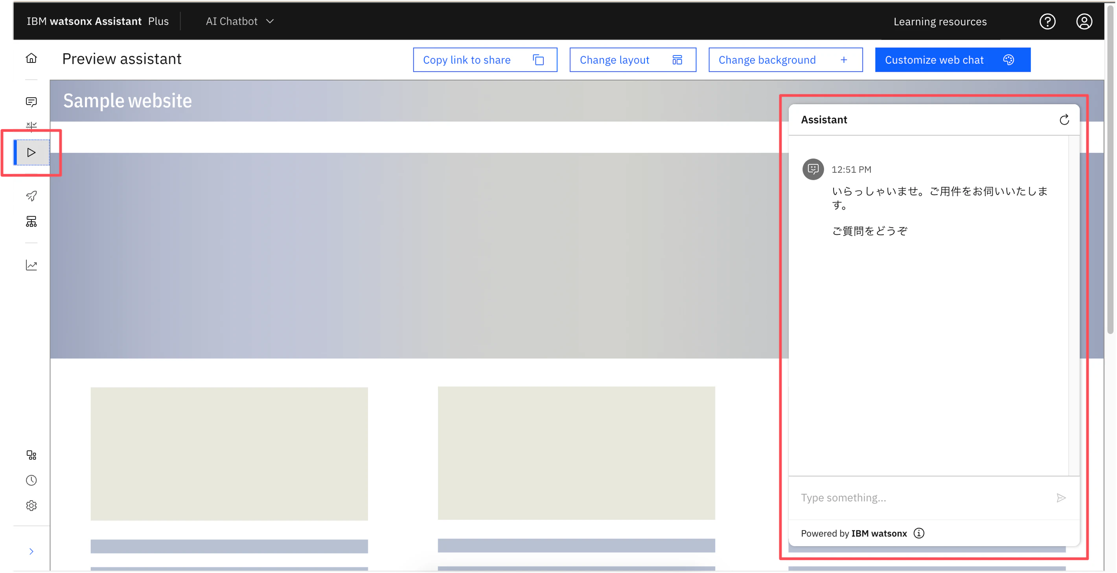Open the clock icon in sidebar
The width and height of the screenshot is (1117, 573).
point(31,480)
